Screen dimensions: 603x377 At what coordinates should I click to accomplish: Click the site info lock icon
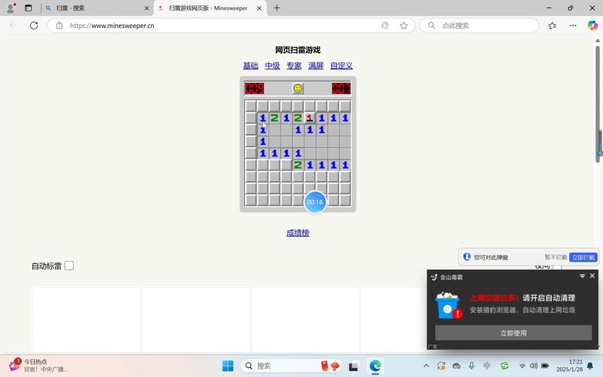coord(60,26)
